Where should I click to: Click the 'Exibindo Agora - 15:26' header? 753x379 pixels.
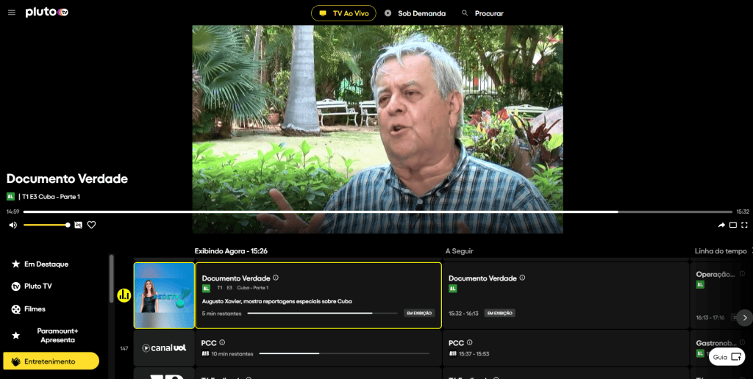[x=231, y=251]
